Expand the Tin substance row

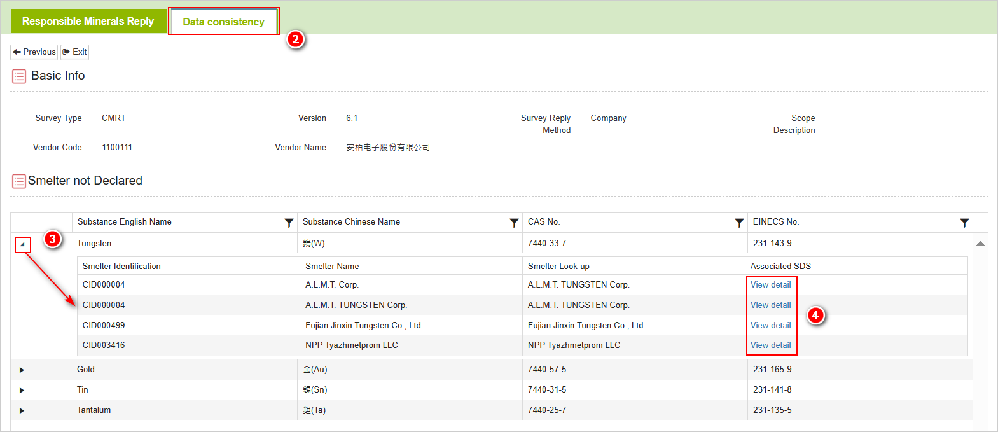pyautogui.click(x=22, y=390)
